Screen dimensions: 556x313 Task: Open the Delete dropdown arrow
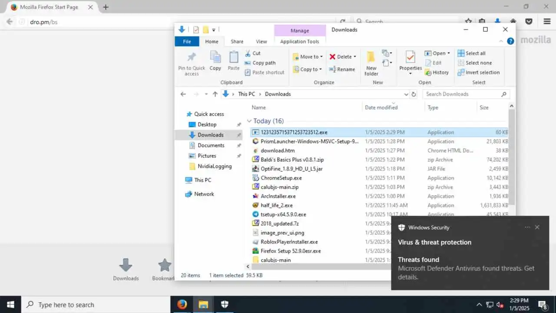coord(354,57)
